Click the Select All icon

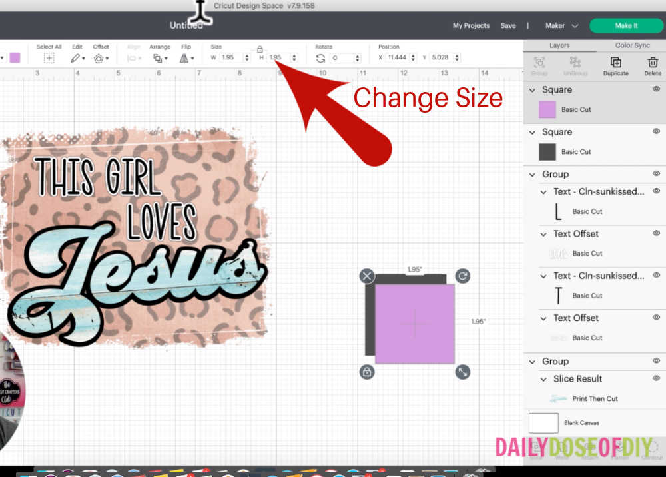pyautogui.click(x=49, y=58)
